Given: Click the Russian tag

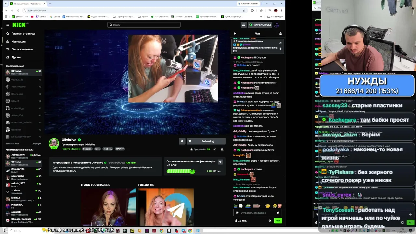Looking at the screenshot, I should [x=87, y=149].
